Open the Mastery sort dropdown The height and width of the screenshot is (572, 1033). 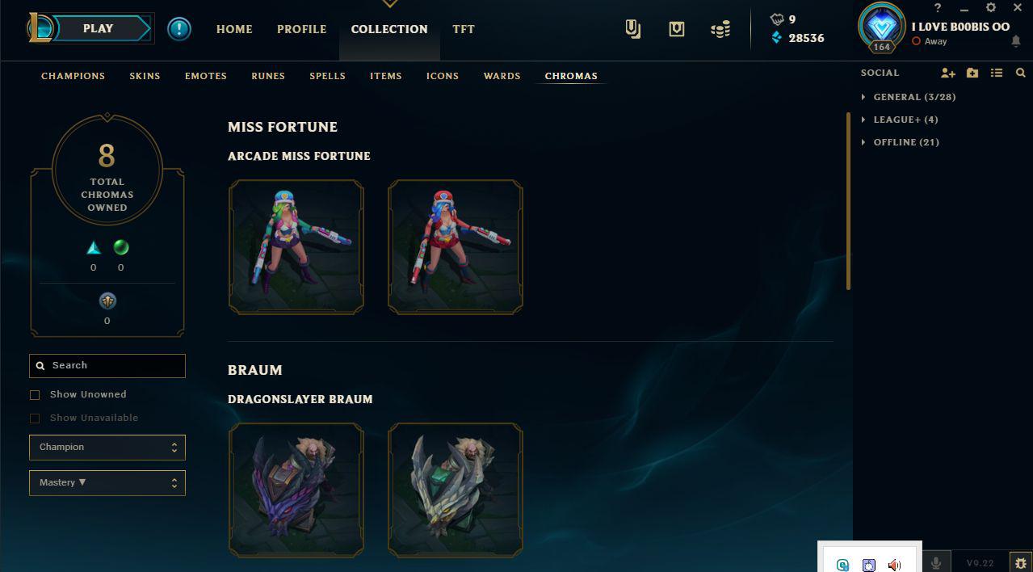pyautogui.click(x=107, y=483)
